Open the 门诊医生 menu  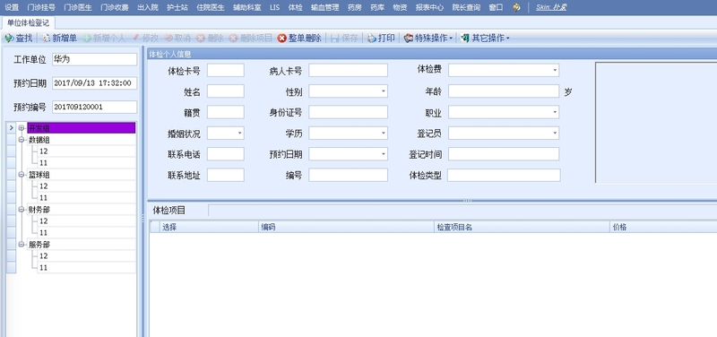pos(78,8)
